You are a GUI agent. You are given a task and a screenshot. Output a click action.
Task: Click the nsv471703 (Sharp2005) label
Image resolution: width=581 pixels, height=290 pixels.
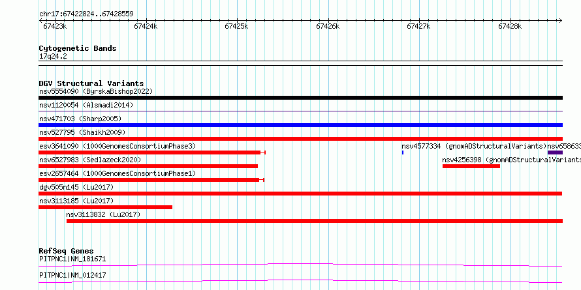tap(80, 119)
